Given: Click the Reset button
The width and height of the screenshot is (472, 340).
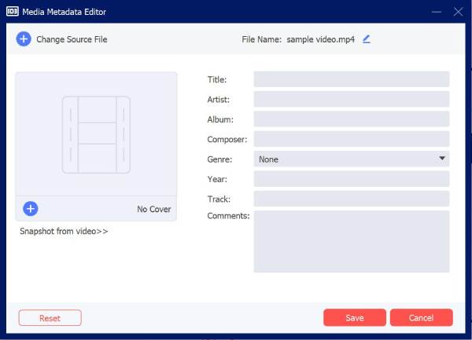Looking at the screenshot, I should (50, 318).
